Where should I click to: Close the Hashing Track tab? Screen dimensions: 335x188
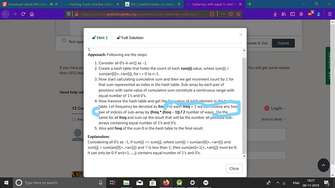(x=117, y=4)
